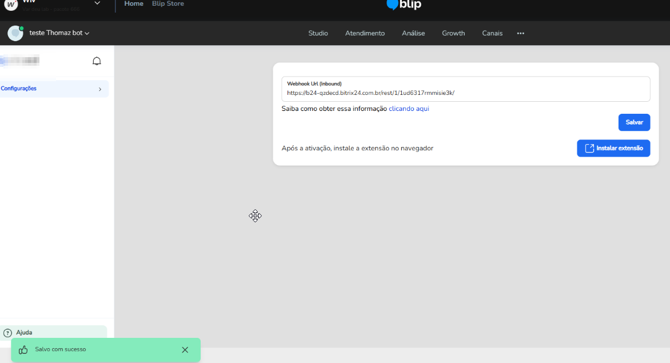Viewport: 670px width, 363px height.
Task: Go to Home in top bar
Action: pos(134,3)
